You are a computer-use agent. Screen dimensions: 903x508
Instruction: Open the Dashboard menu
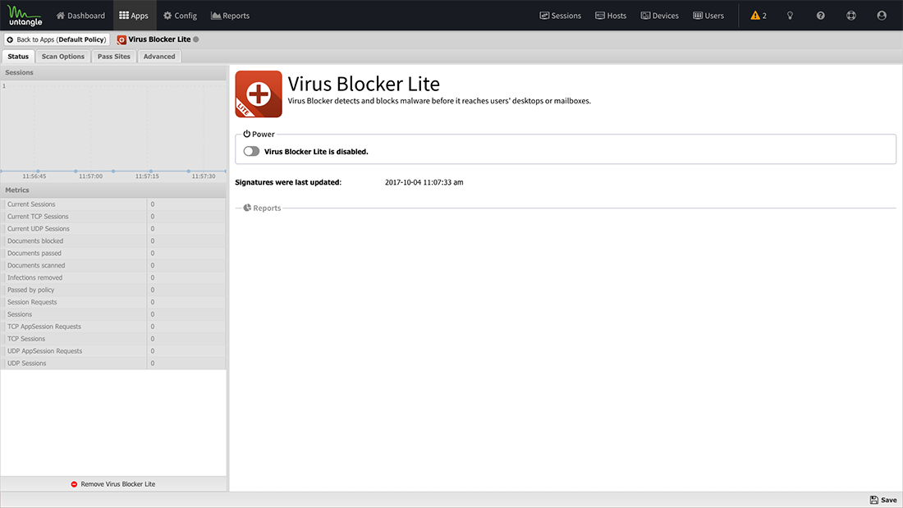80,16
